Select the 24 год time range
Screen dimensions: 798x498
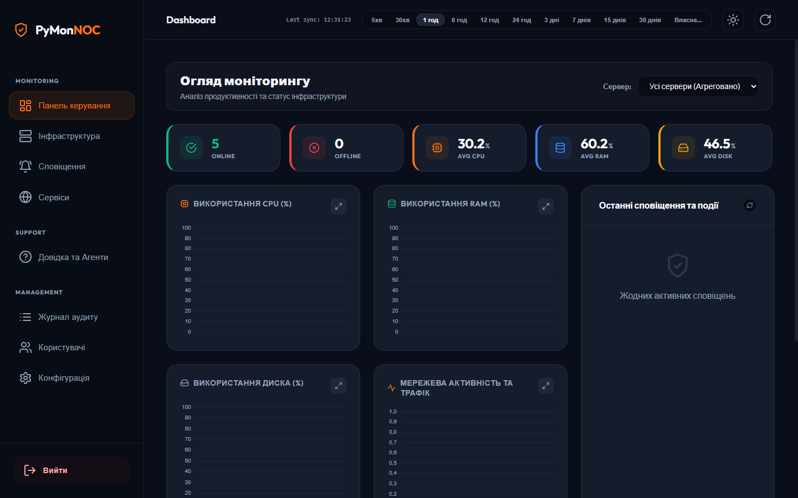click(522, 20)
